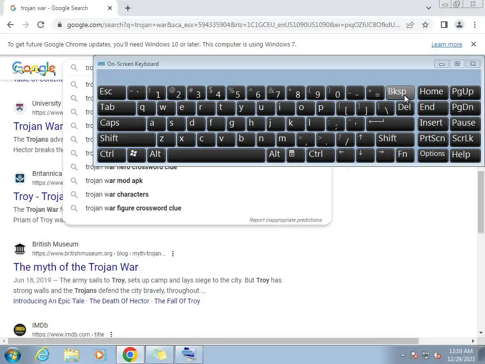This screenshot has height=364, width=485.
Task: Click the Esc key on On-Screen Keyboard
Action: pyautogui.click(x=112, y=92)
